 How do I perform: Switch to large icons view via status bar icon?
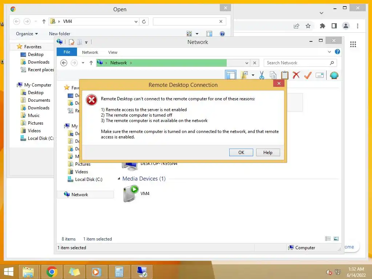pos(336,239)
